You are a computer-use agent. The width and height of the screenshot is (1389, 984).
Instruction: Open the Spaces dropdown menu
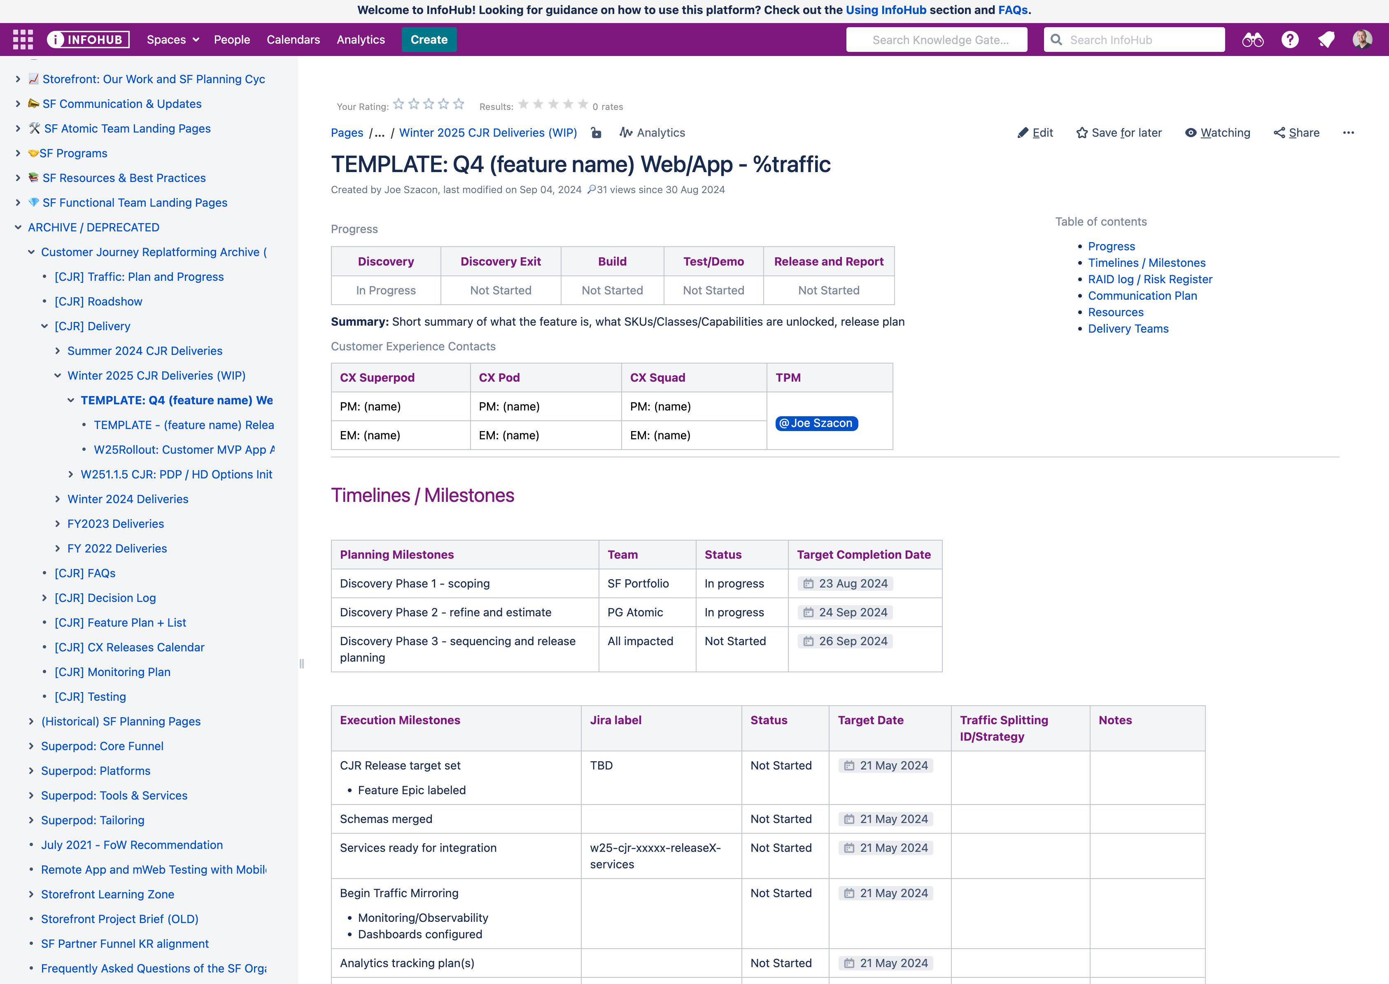pyautogui.click(x=172, y=40)
